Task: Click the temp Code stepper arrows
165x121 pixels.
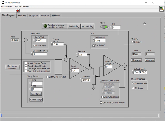Action: (x=30, y=89)
